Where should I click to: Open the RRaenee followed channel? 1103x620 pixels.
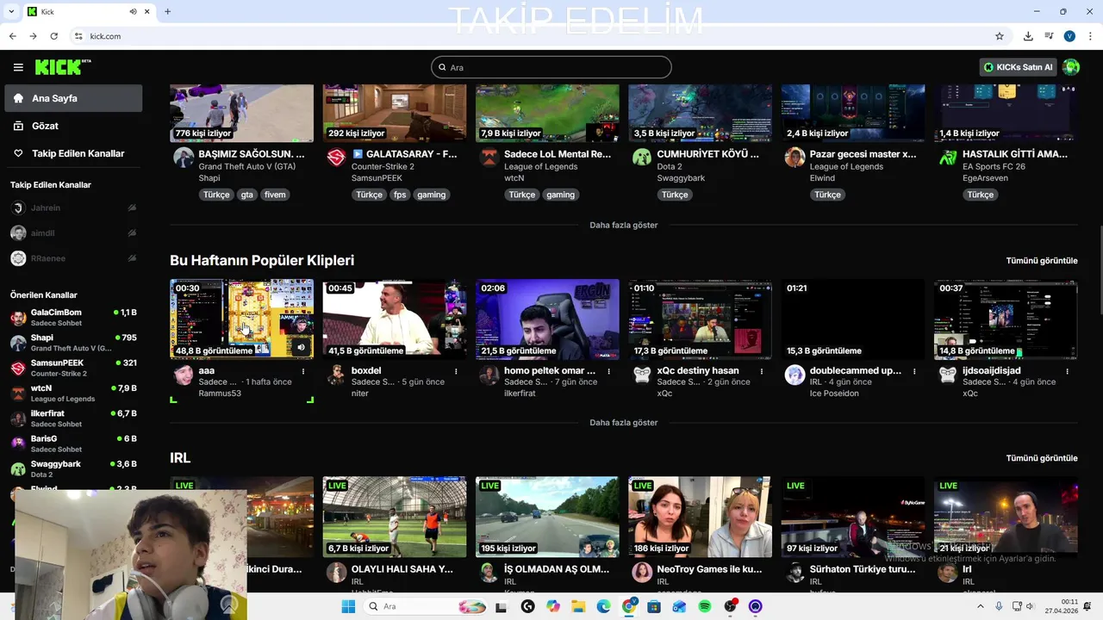73,258
